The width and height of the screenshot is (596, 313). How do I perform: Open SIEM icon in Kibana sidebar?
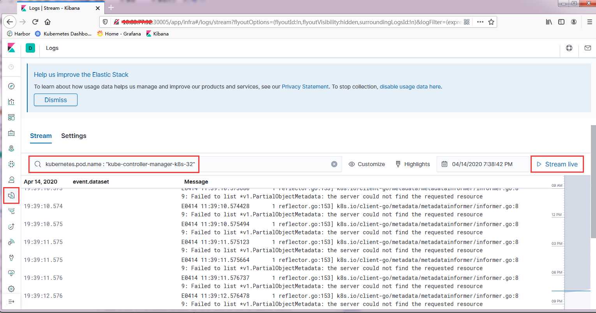click(x=11, y=242)
